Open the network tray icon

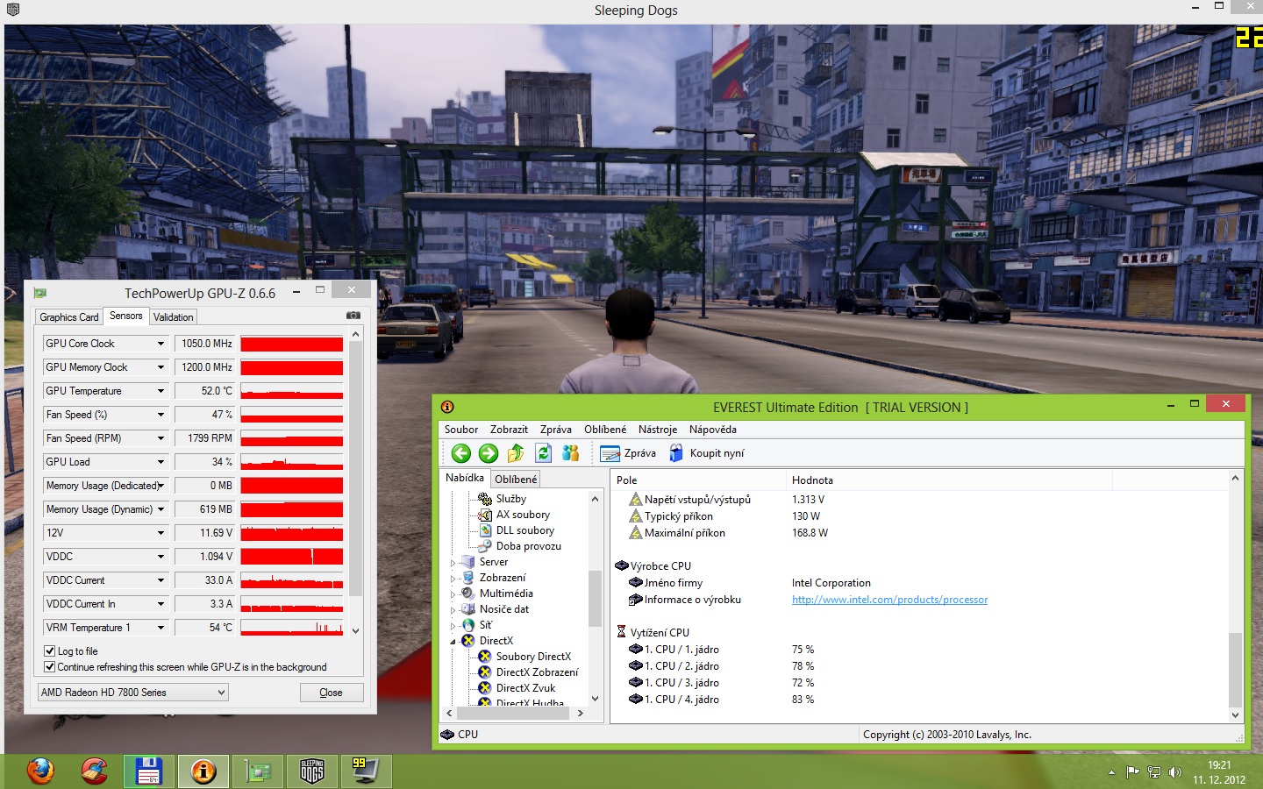[x=1154, y=772]
